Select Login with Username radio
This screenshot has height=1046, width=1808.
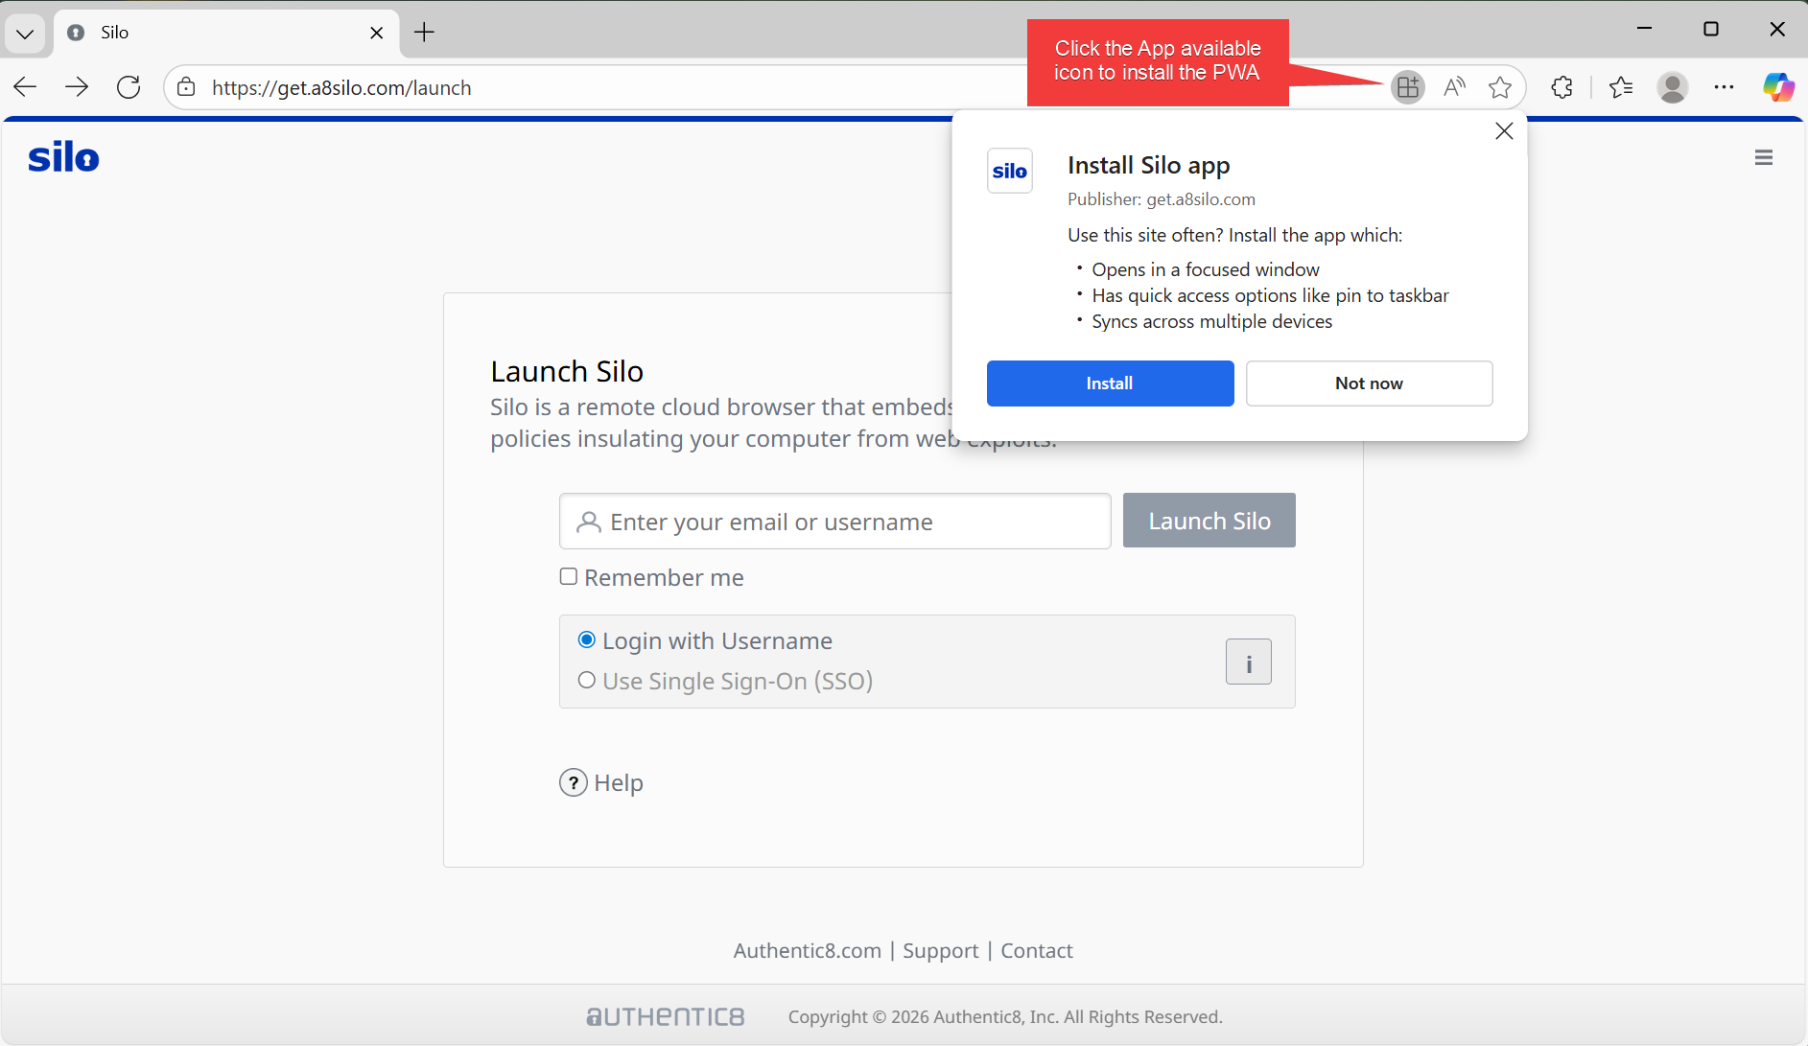tap(587, 639)
